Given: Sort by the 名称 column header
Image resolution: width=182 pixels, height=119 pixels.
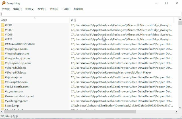Looking at the screenshot, I should tap(35, 20).
